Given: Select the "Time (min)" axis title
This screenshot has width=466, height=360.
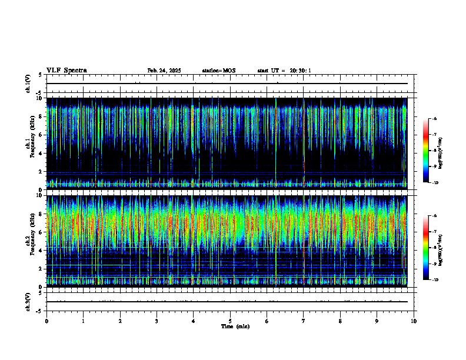Looking at the screenshot, I should coord(235,326).
